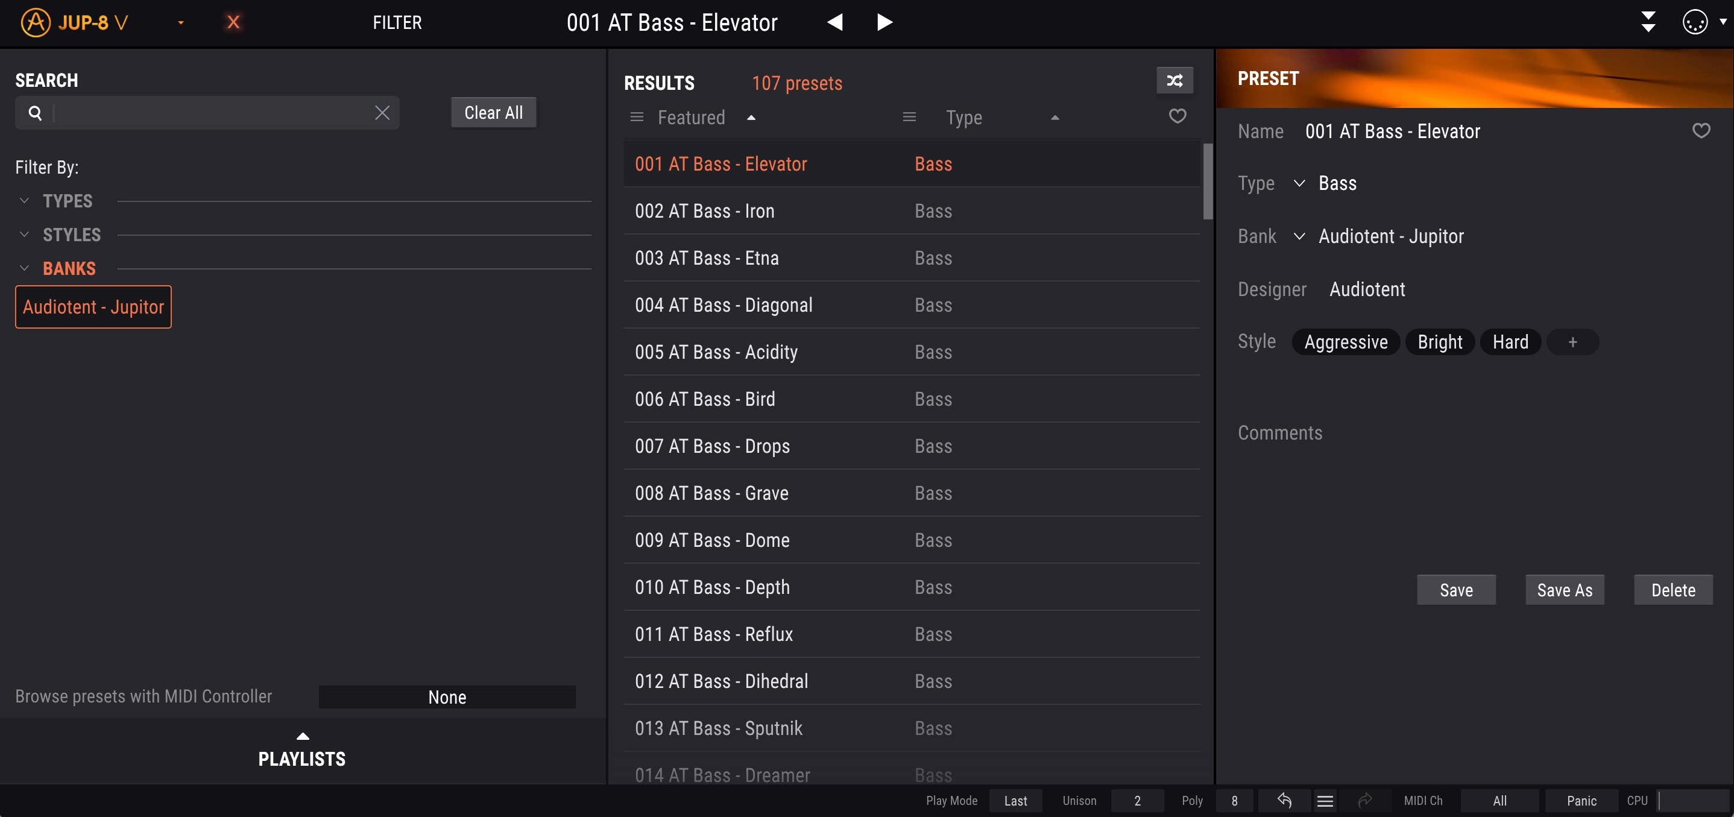Deselect the Audiotent - Jupitor bank filter tag

(x=93, y=307)
